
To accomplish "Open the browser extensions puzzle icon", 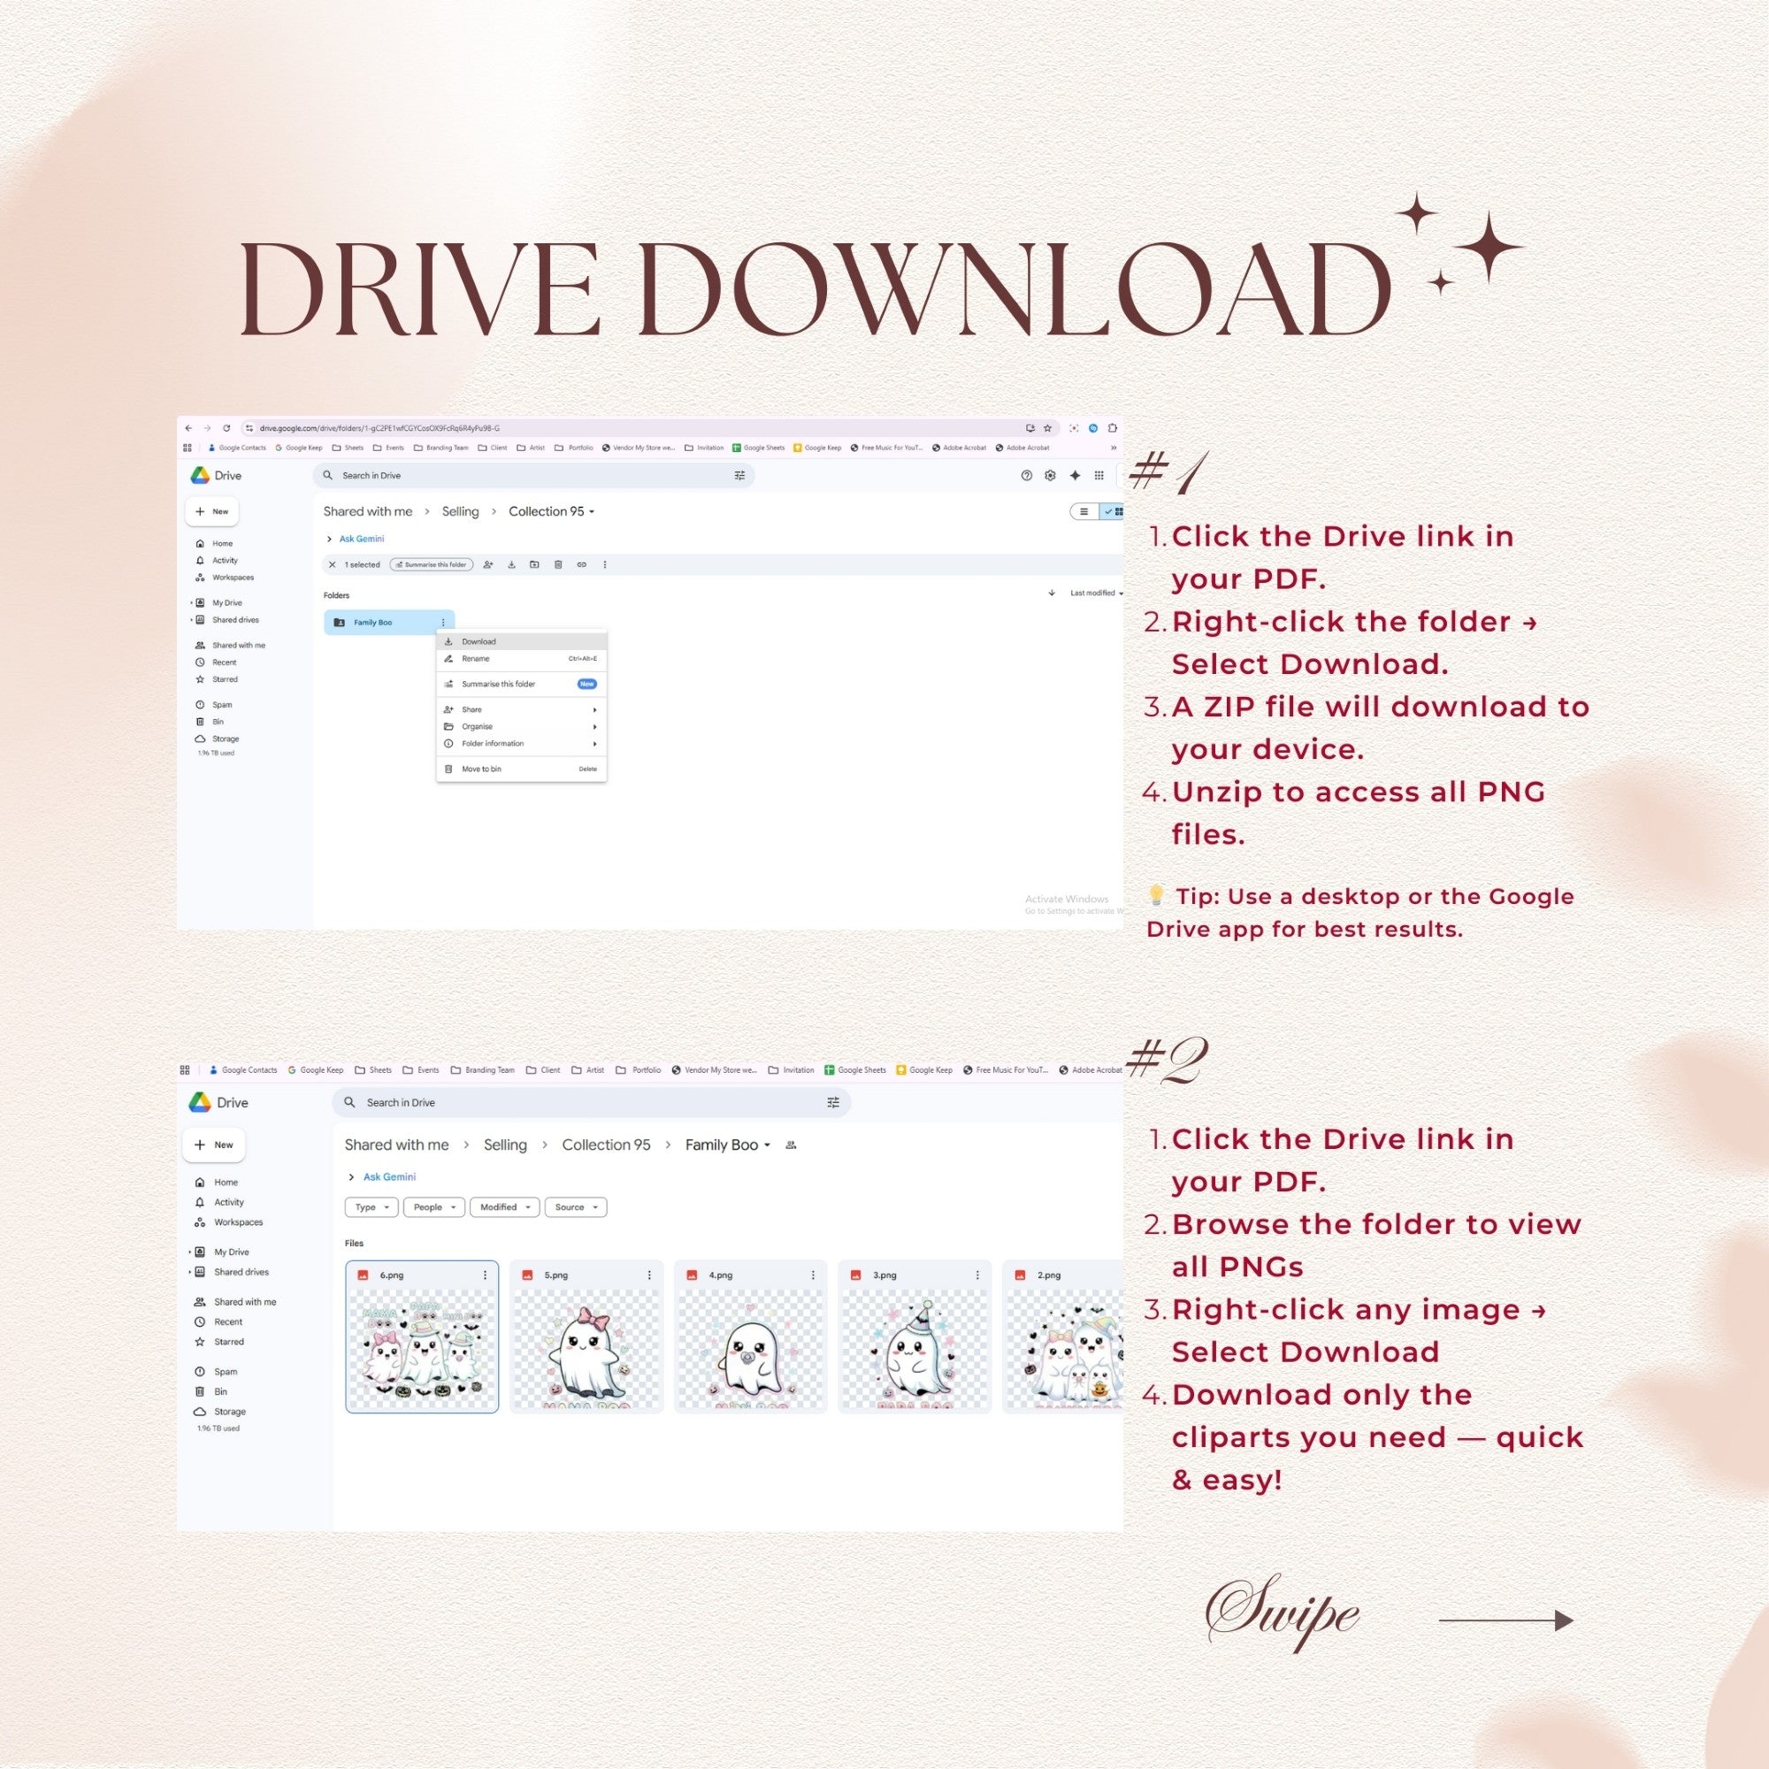I will (1113, 427).
